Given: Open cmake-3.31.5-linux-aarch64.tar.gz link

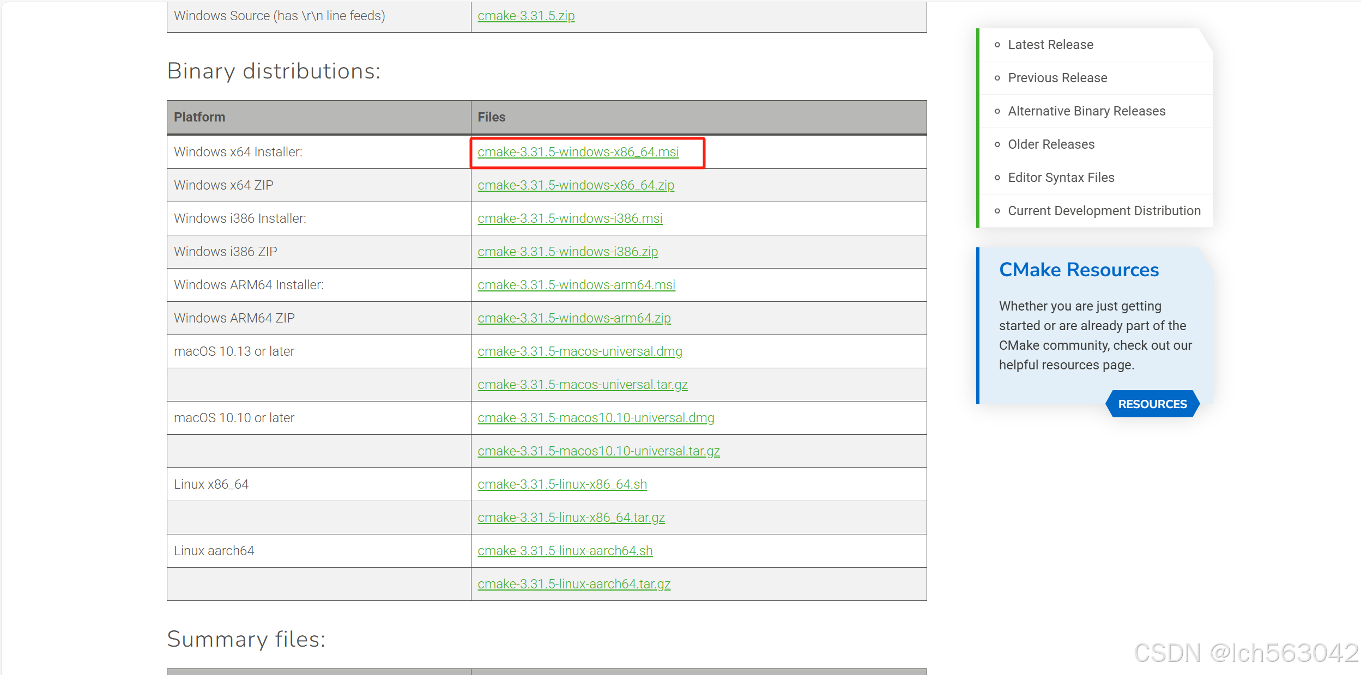Looking at the screenshot, I should click(x=573, y=584).
